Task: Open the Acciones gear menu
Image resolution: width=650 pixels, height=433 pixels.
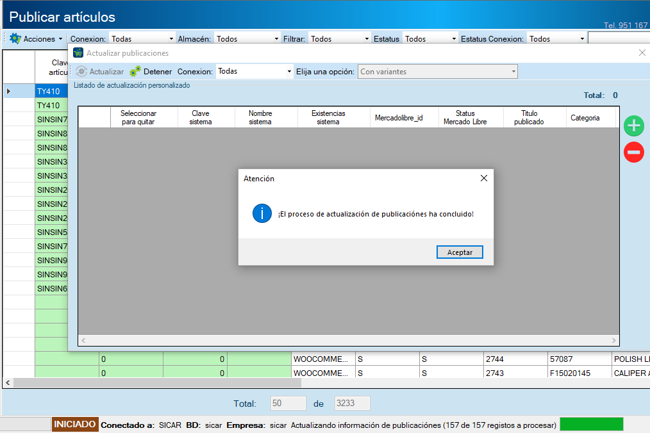Action: point(36,38)
